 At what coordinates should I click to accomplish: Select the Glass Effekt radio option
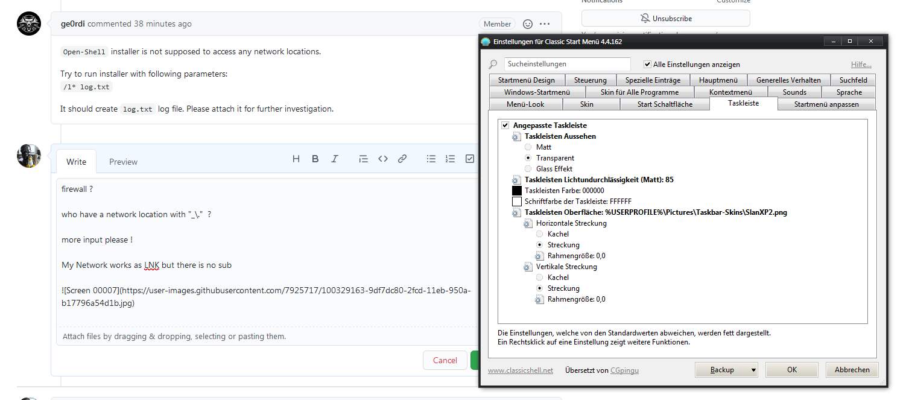coord(528,169)
